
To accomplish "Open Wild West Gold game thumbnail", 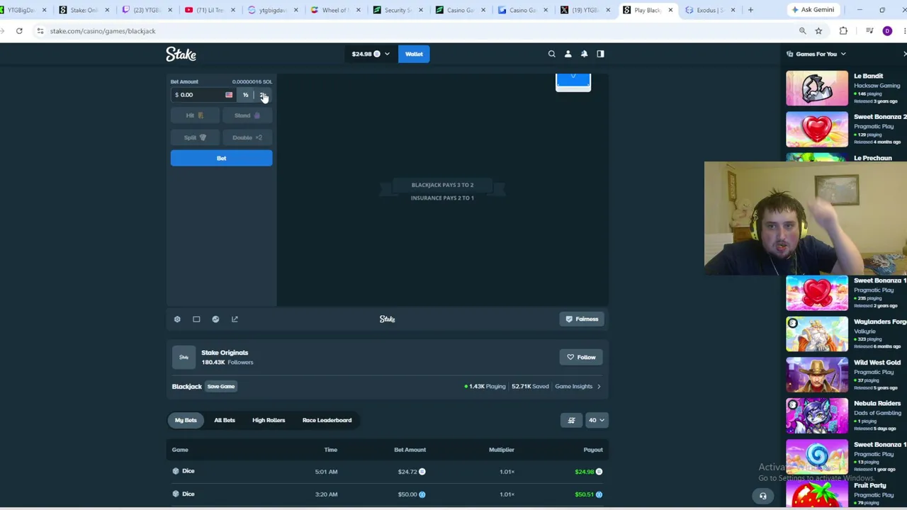I will point(817,375).
